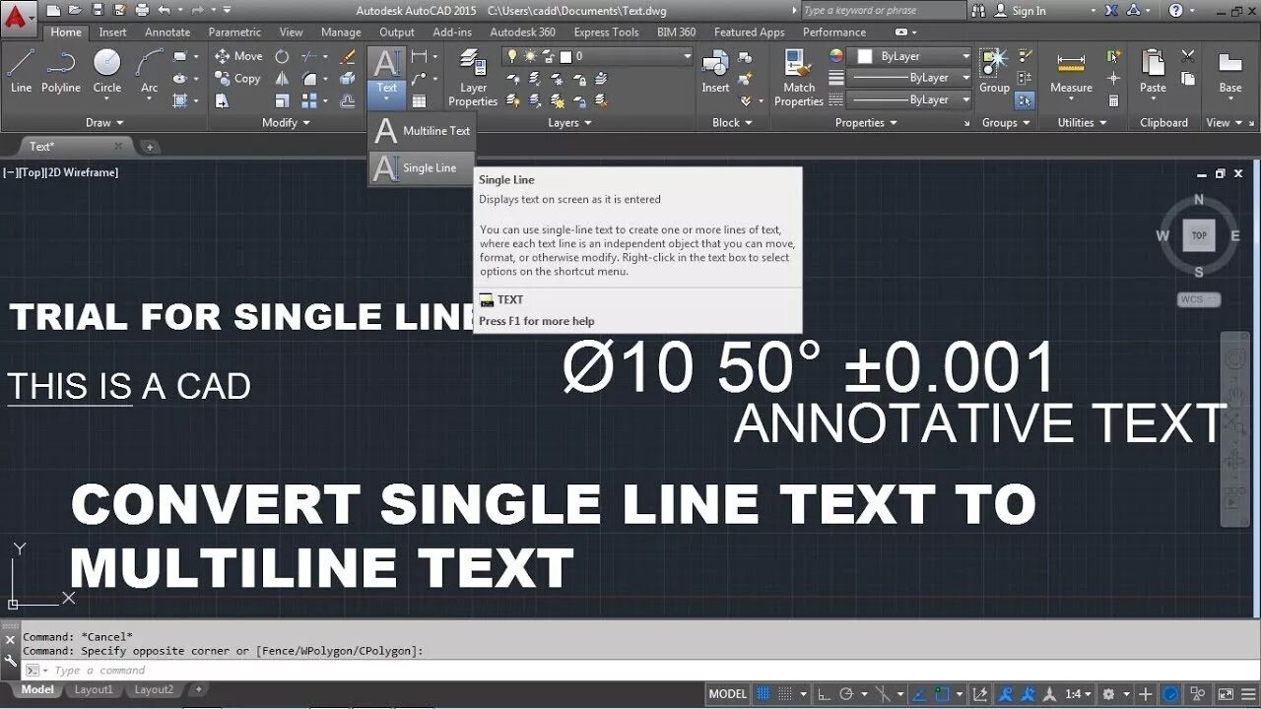Expand the Text button dropdown arrow
The height and width of the screenshot is (709, 1261).
pos(387,100)
